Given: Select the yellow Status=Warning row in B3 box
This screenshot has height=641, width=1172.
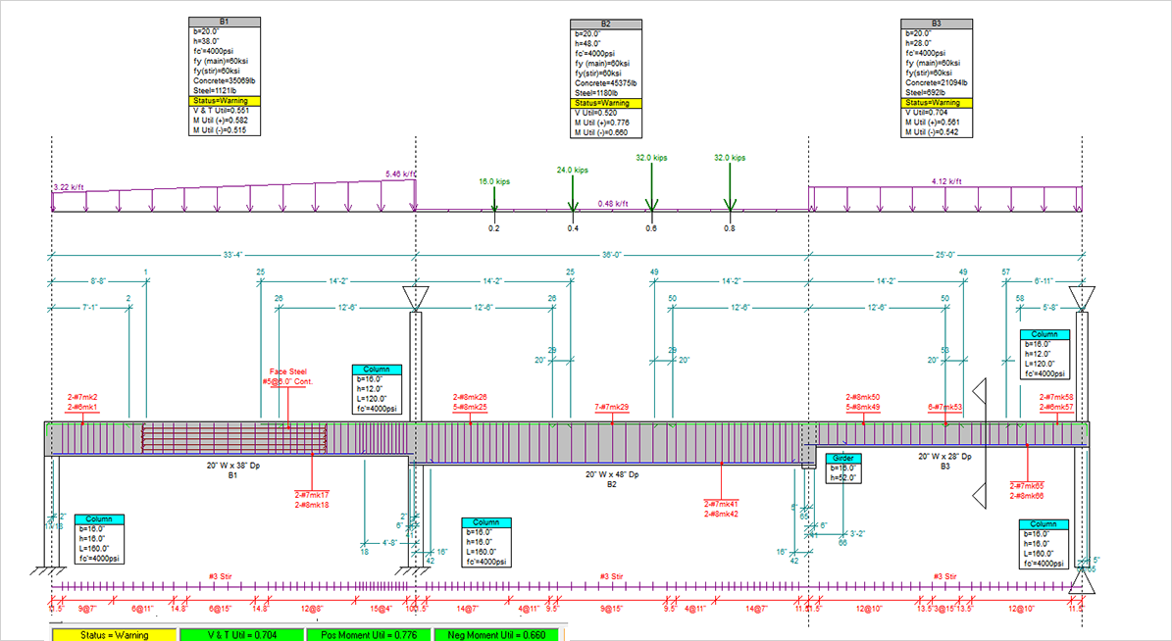Looking at the screenshot, I should (x=937, y=102).
